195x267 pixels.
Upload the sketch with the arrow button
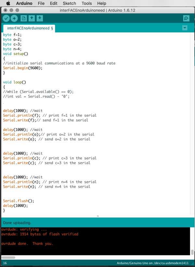(14, 18)
